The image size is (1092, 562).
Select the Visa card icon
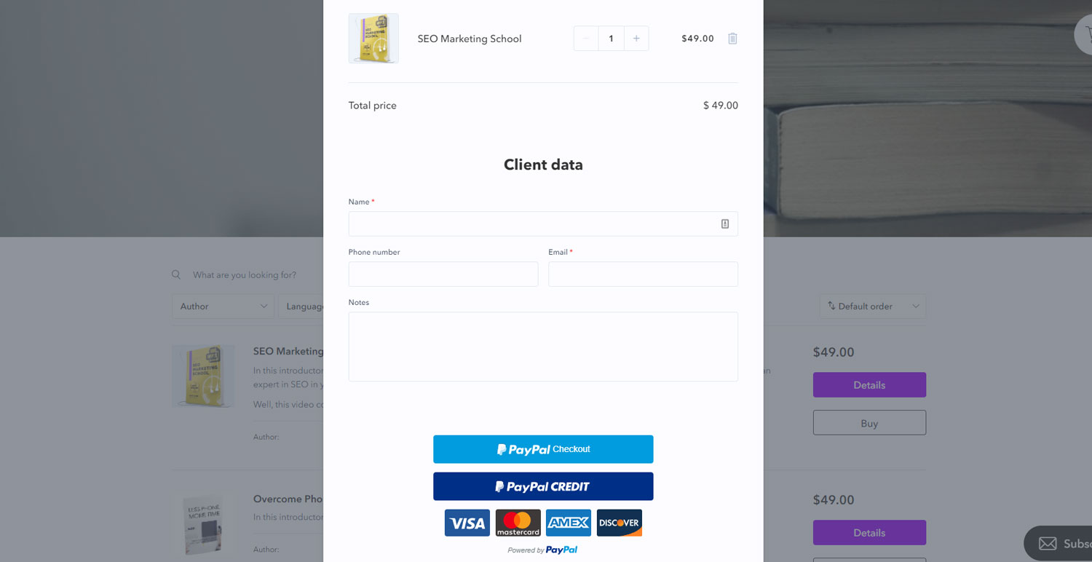(467, 523)
